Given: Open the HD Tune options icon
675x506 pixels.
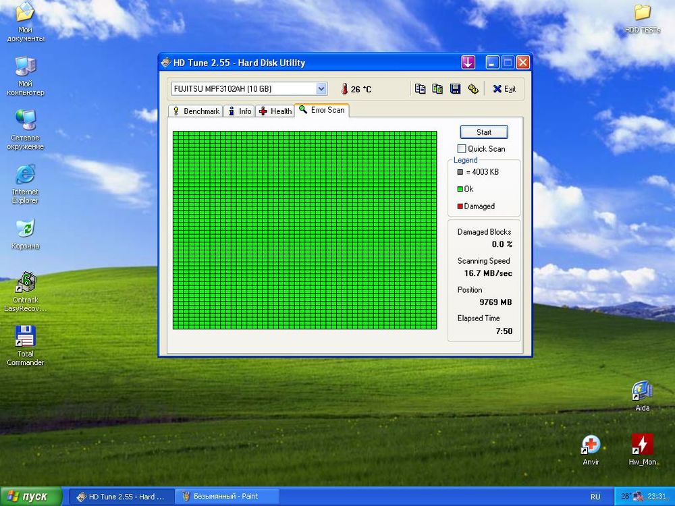Looking at the screenshot, I should tap(473, 89).
